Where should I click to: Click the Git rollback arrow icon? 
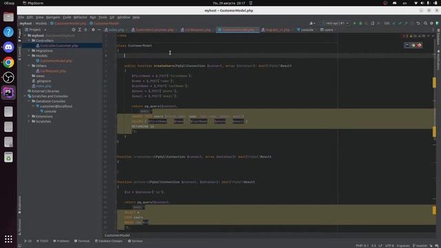click(418, 23)
